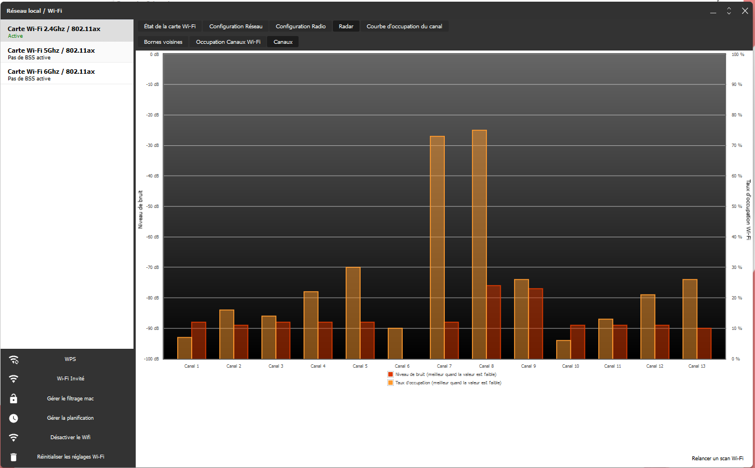Click the trash icon to reset Wi-Fi settings

coord(14,457)
